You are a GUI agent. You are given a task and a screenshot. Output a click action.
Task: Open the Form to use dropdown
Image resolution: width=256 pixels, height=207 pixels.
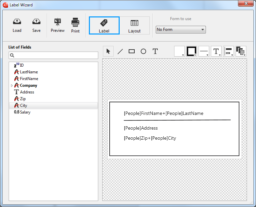[x=181, y=30]
